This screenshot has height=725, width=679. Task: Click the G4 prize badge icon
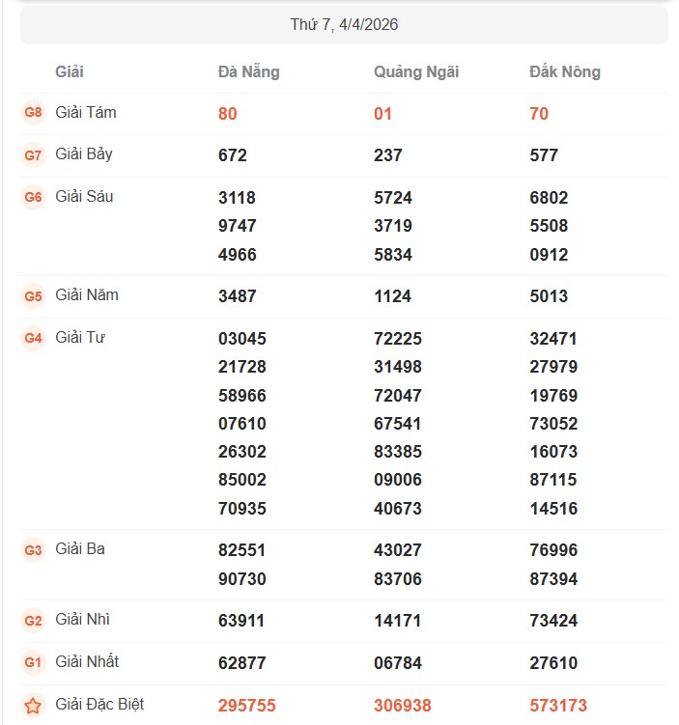[33, 339]
